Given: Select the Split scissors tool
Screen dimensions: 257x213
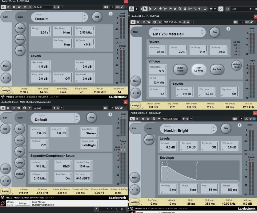Looking at the screenshot, I should 165,9.
